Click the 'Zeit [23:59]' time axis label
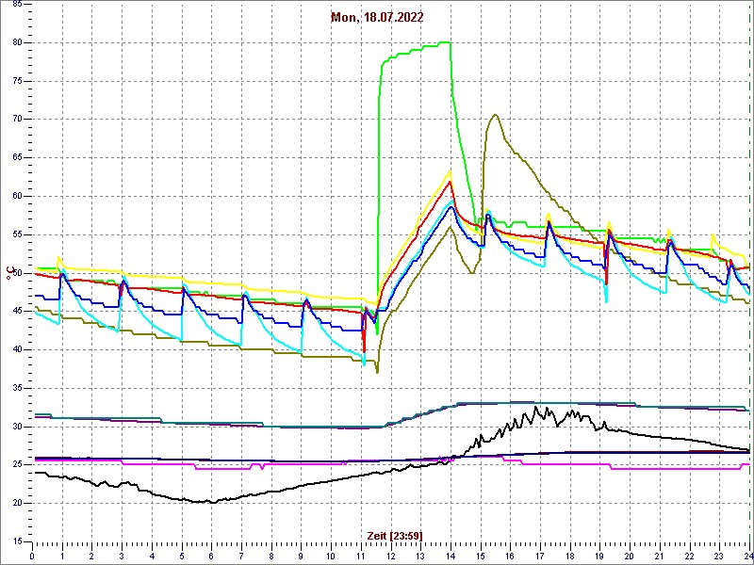The width and height of the screenshot is (754, 565). point(395,535)
